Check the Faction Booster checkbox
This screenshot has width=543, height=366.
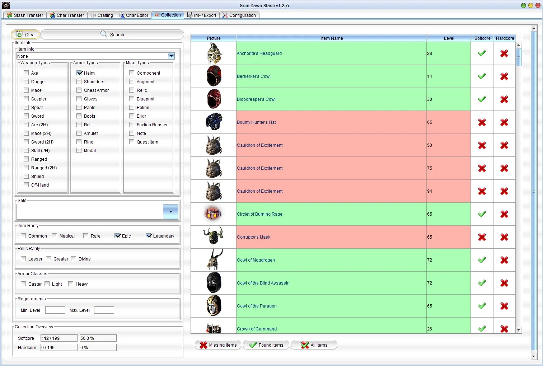132,125
